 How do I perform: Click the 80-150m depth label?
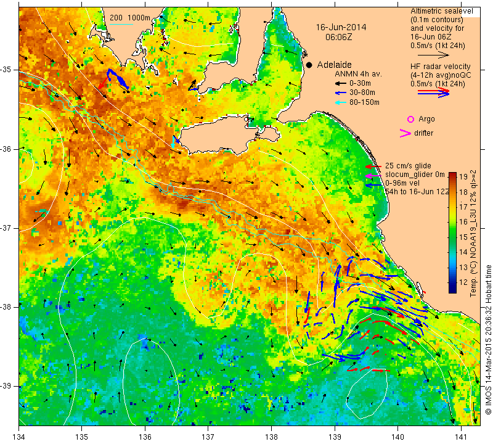[x=364, y=102]
